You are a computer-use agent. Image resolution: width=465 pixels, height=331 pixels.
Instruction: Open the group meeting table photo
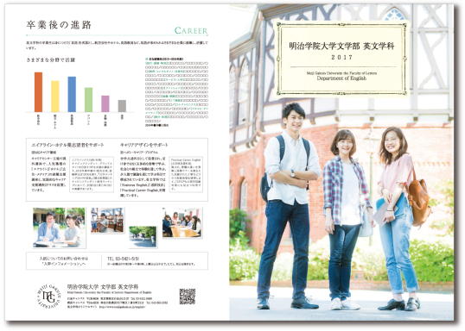click(x=182, y=222)
